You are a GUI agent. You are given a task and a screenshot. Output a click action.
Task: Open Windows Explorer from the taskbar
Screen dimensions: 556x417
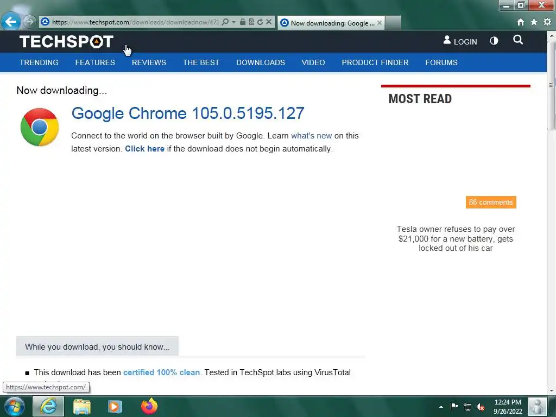(x=82, y=406)
